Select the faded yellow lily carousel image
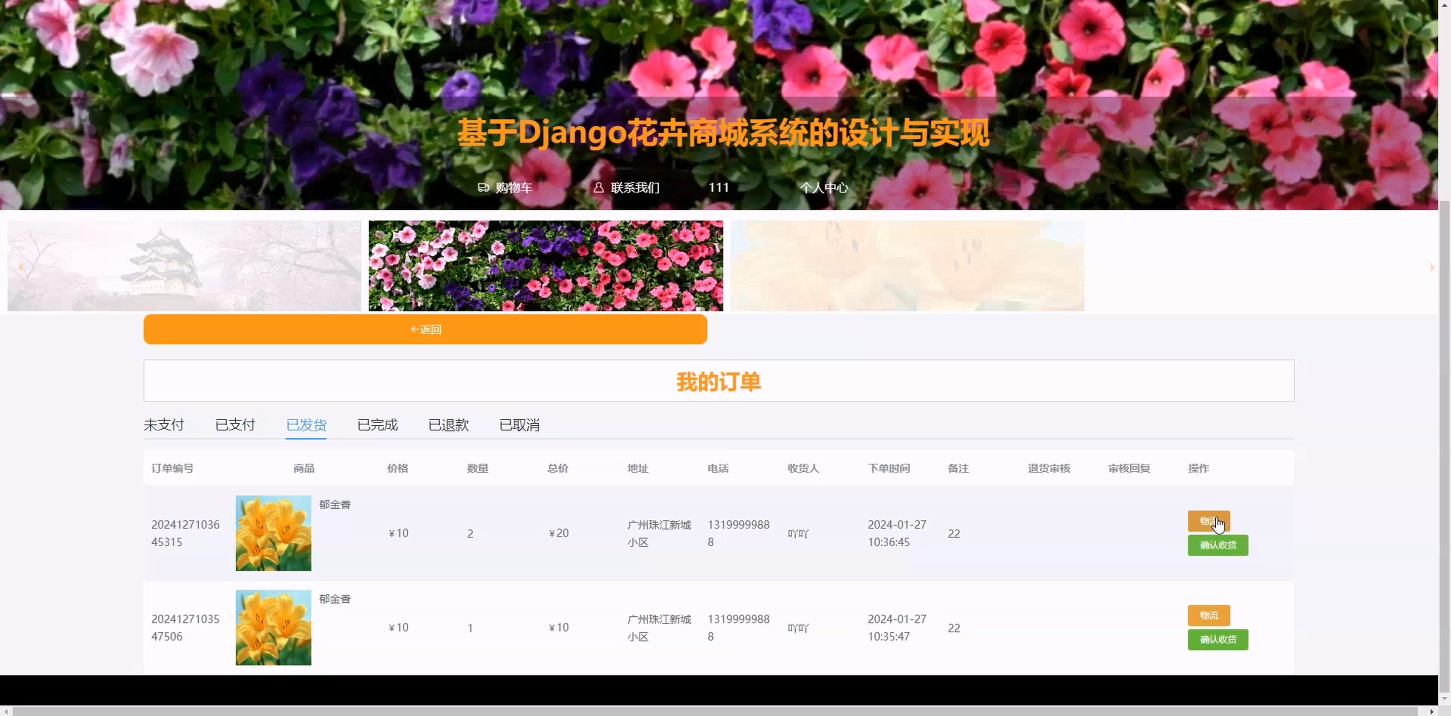 tap(908, 265)
